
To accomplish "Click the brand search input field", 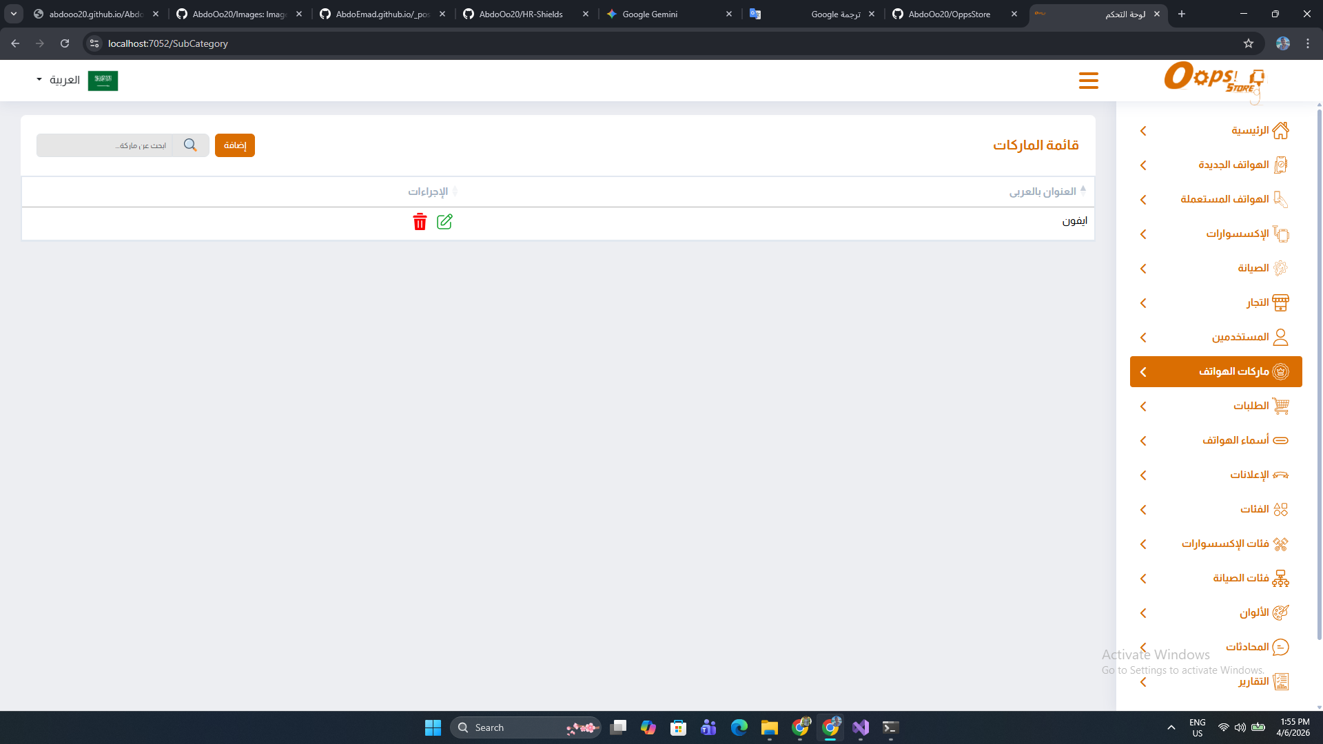I will 107,145.
